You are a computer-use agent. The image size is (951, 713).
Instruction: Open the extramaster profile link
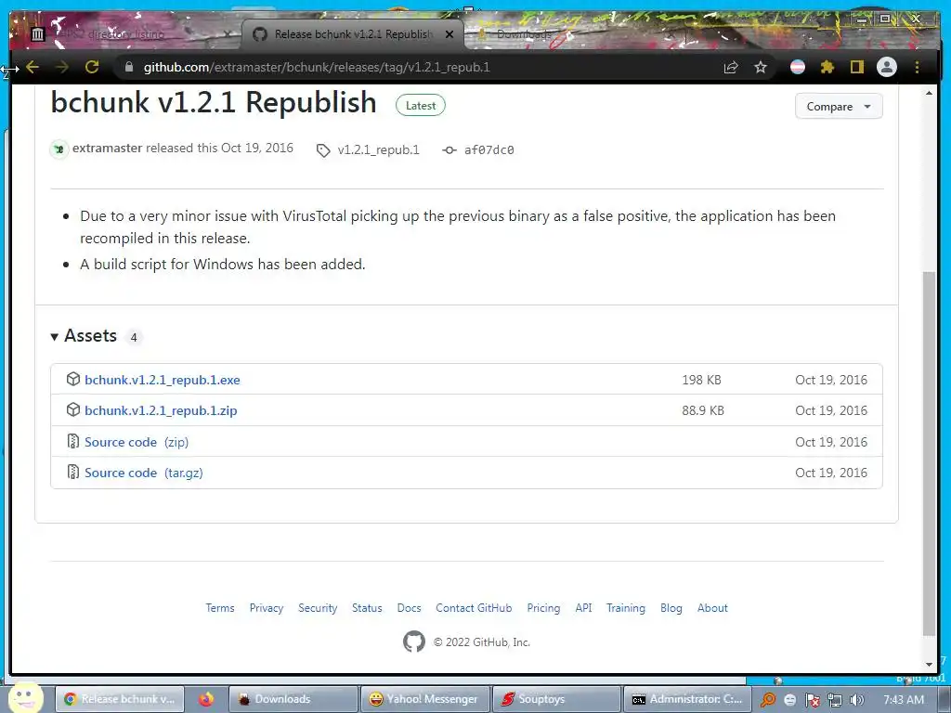point(108,148)
